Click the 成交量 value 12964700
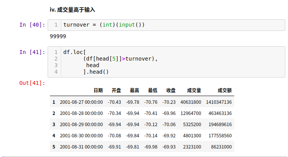 191,113
